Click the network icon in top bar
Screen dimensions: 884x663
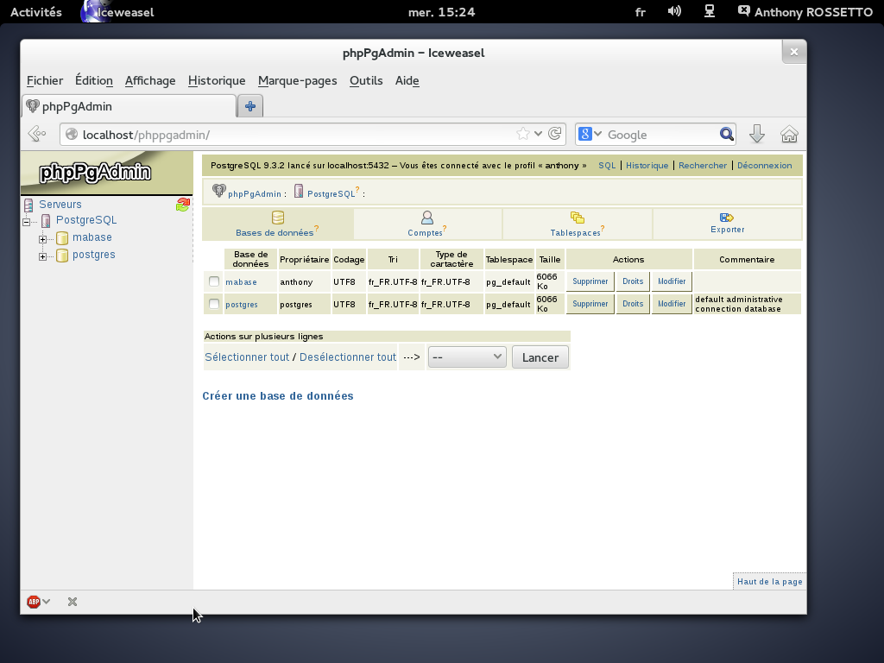click(710, 11)
